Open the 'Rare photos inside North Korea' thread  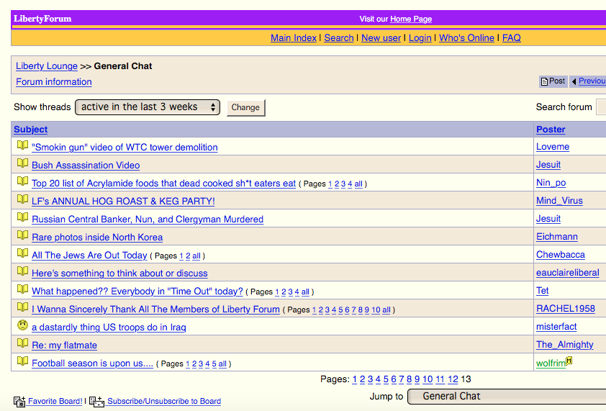97,238
